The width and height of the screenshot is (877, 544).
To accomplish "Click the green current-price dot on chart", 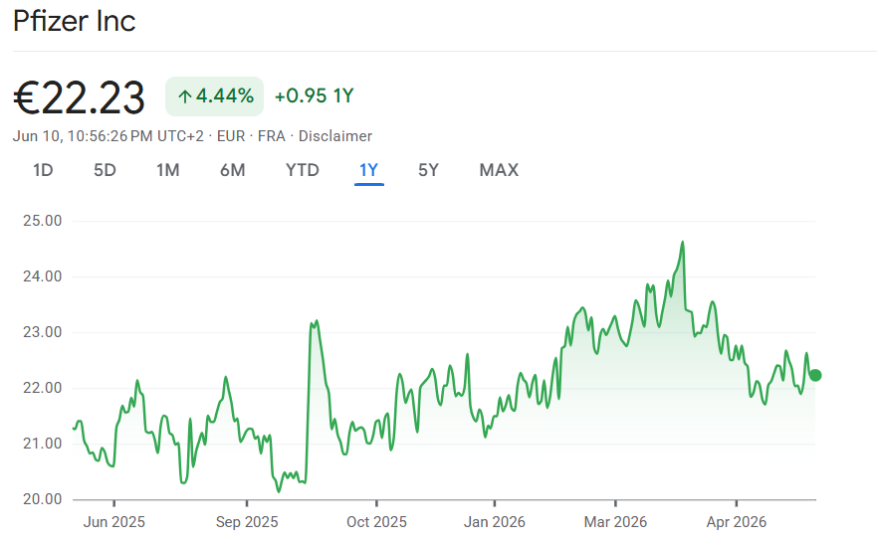I will pyautogui.click(x=815, y=375).
